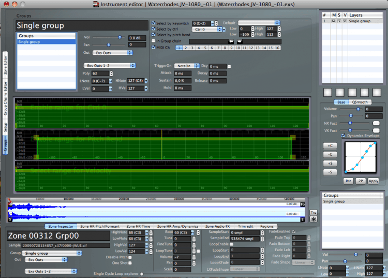Image resolution: width=388 pixels, height=278 pixels.
Task: Click the right arrow in Group chain
Action: 240,41
